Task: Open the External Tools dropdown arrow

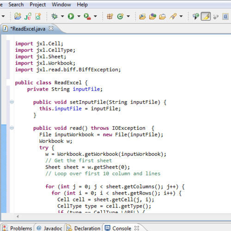Action: coord(95,16)
